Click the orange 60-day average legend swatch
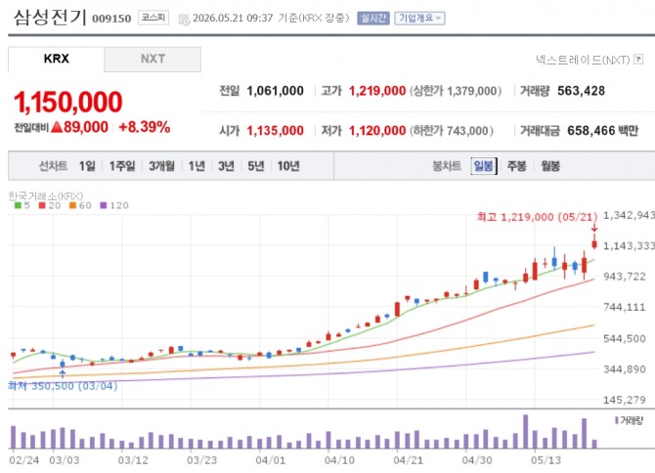This screenshot has width=655, height=473. (72, 205)
